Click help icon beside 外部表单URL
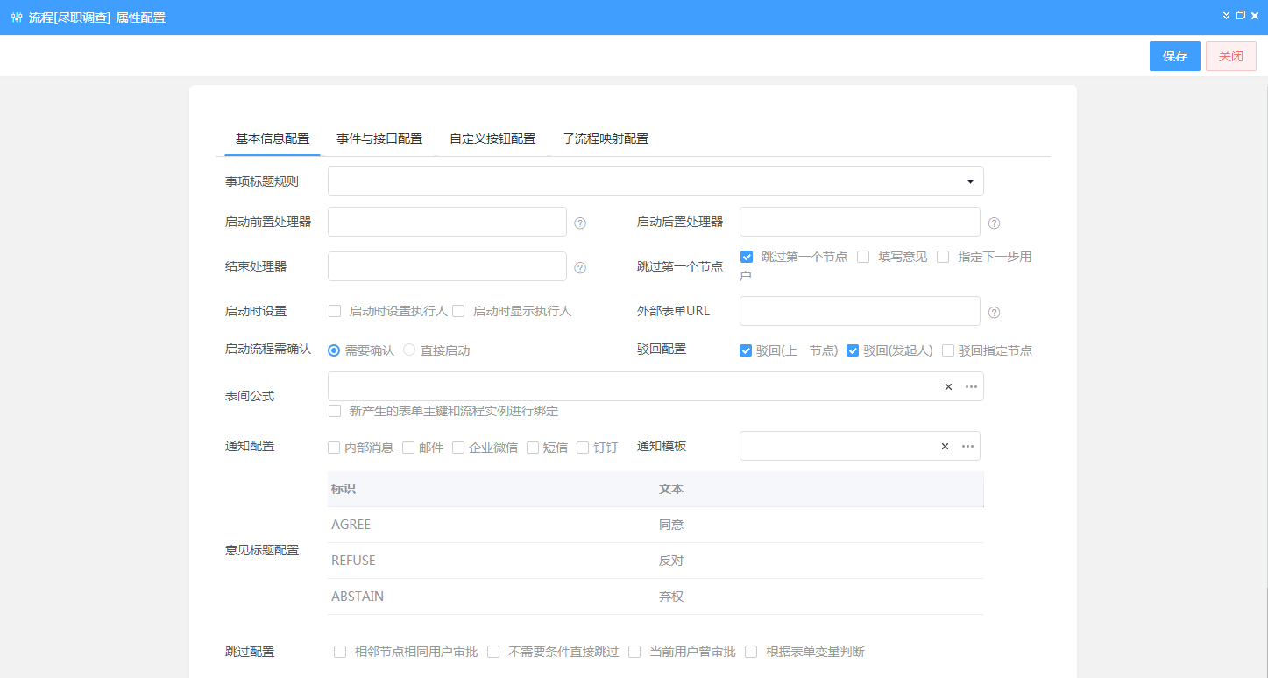Screen dimensions: 1268x678 click(994, 313)
